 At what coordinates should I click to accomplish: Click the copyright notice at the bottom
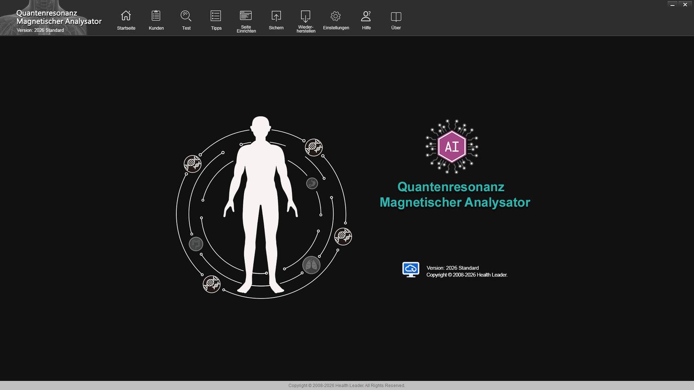click(x=347, y=385)
